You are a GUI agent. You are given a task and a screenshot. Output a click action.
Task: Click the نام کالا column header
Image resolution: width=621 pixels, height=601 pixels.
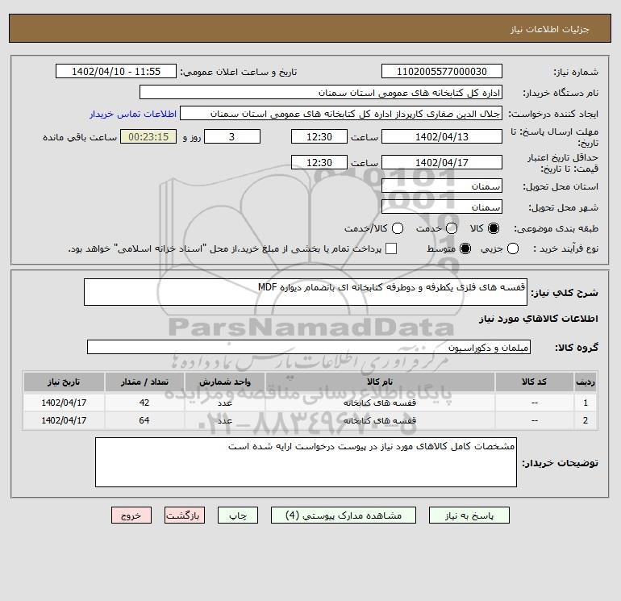[380, 382]
